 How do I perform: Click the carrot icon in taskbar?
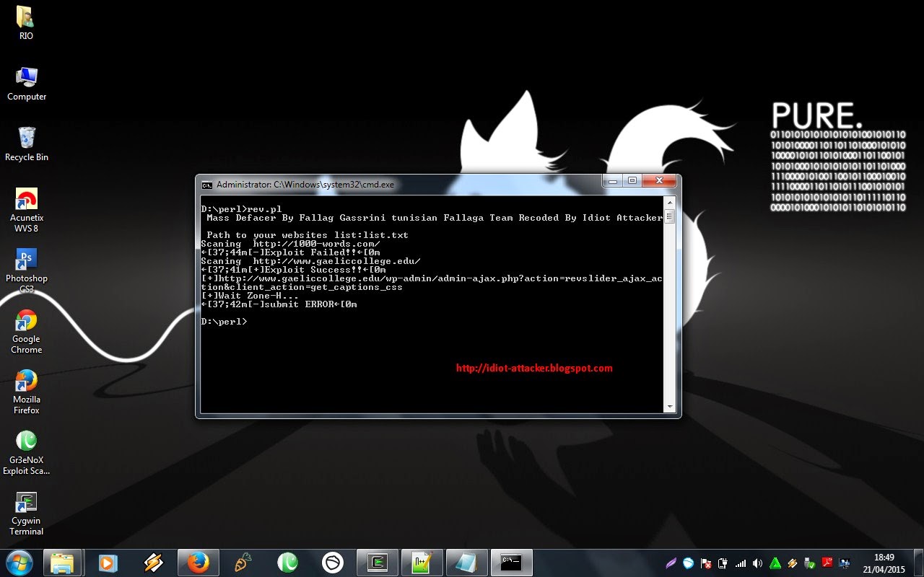(243, 562)
